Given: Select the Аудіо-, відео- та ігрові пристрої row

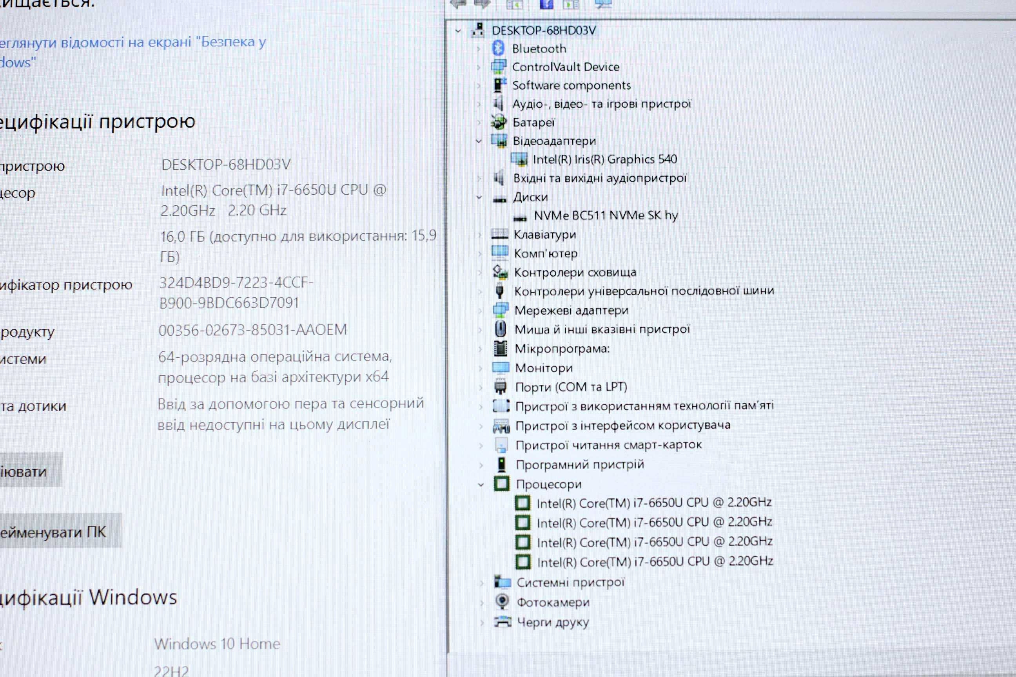Looking at the screenshot, I should pos(602,103).
